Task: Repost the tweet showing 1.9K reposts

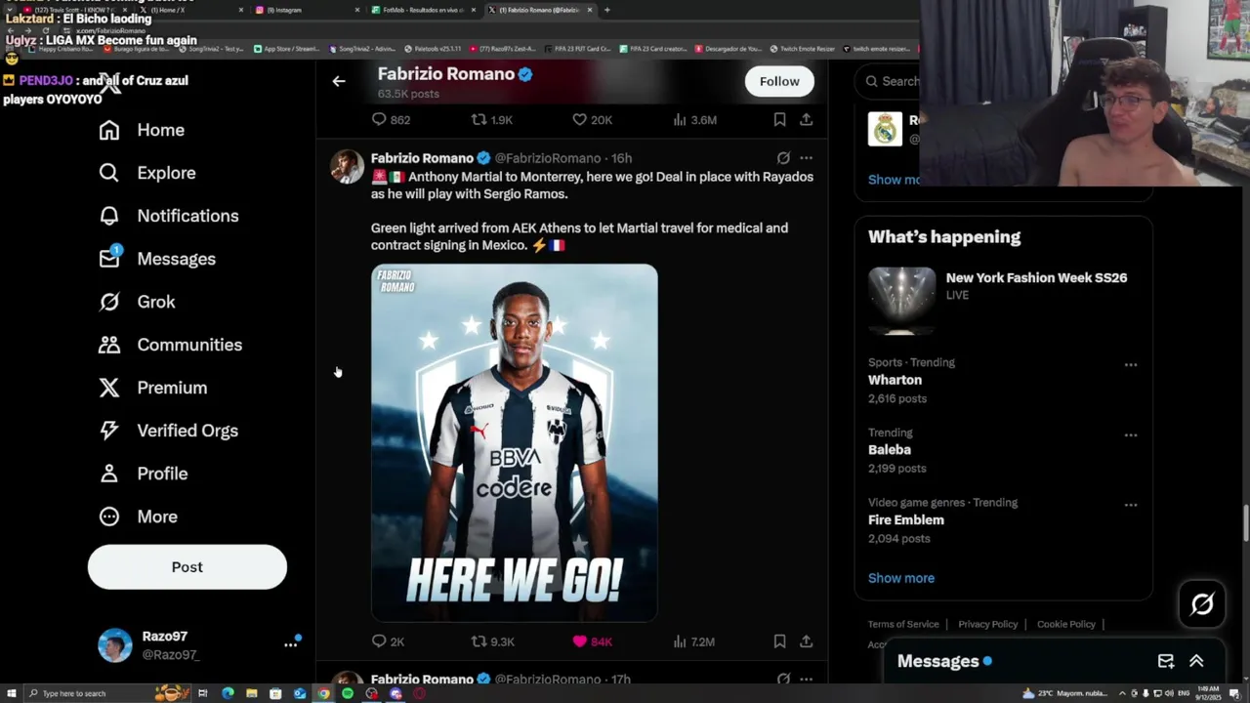Action: tap(492, 120)
